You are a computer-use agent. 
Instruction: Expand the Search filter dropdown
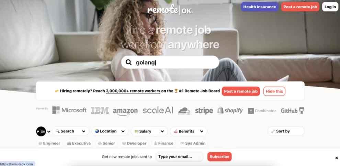tap(71, 131)
